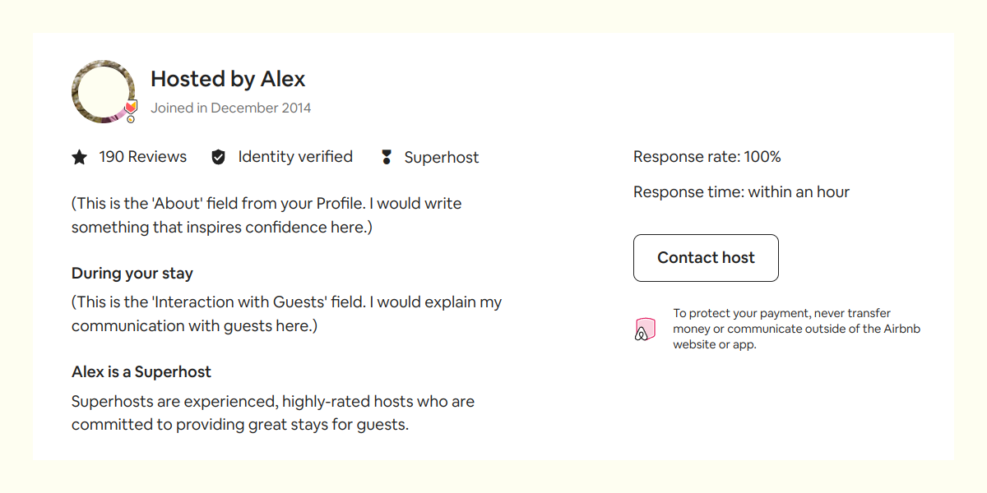Click the host's circular profile photo
Image resolution: width=987 pixels, height=493 pixels.
click(103, 91)
